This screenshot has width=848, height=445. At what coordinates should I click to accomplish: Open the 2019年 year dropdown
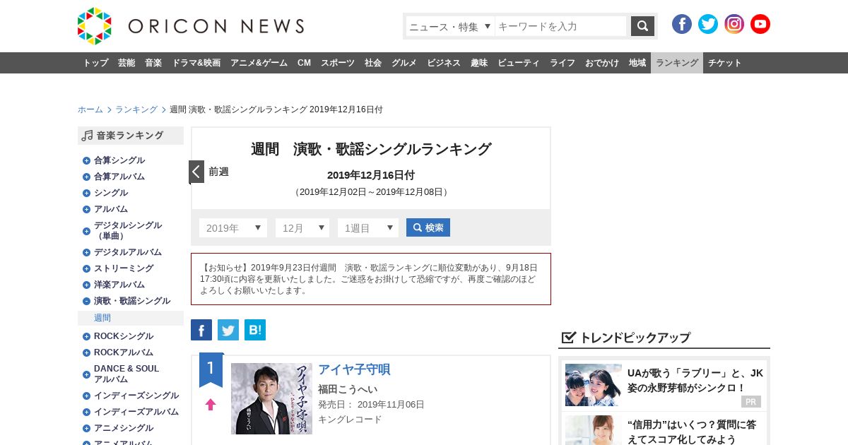(233, 227)
